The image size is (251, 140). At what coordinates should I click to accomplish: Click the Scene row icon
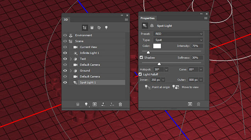pyautogui.click(x=71, y=41)
